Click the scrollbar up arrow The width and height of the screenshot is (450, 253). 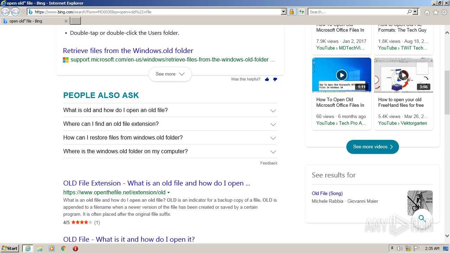[x=447, y=33]
